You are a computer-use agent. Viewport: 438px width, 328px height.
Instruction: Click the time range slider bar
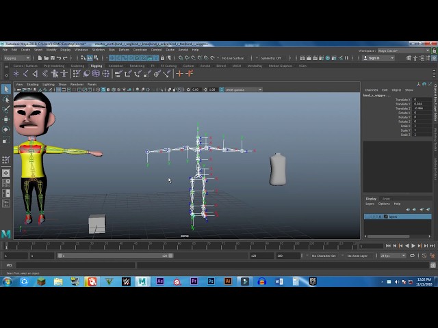point(116,256)
